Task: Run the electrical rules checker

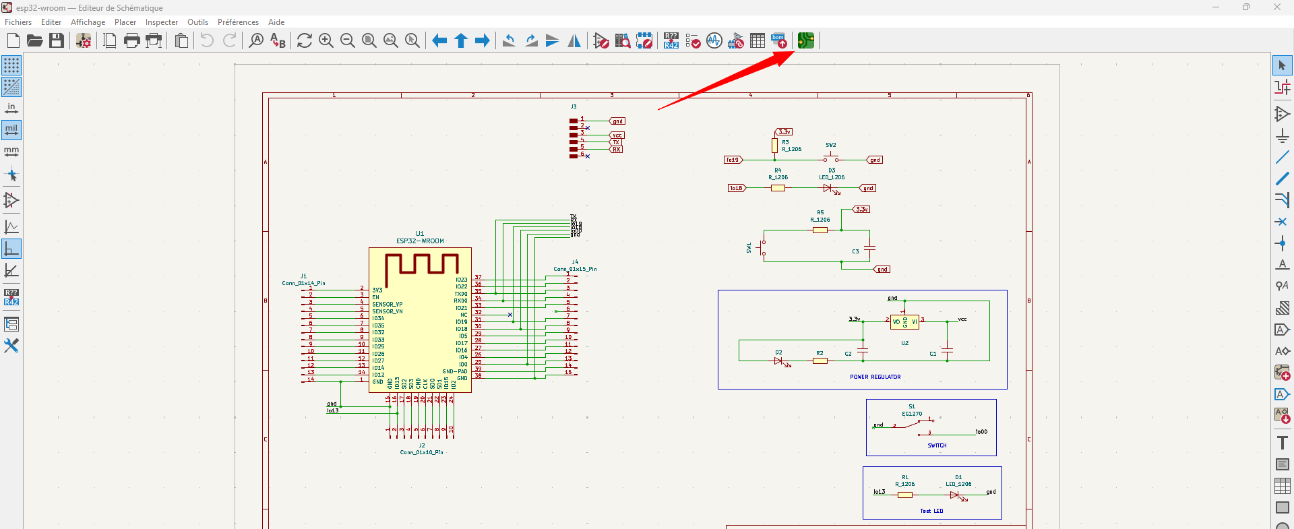Action: coord(693,41)
